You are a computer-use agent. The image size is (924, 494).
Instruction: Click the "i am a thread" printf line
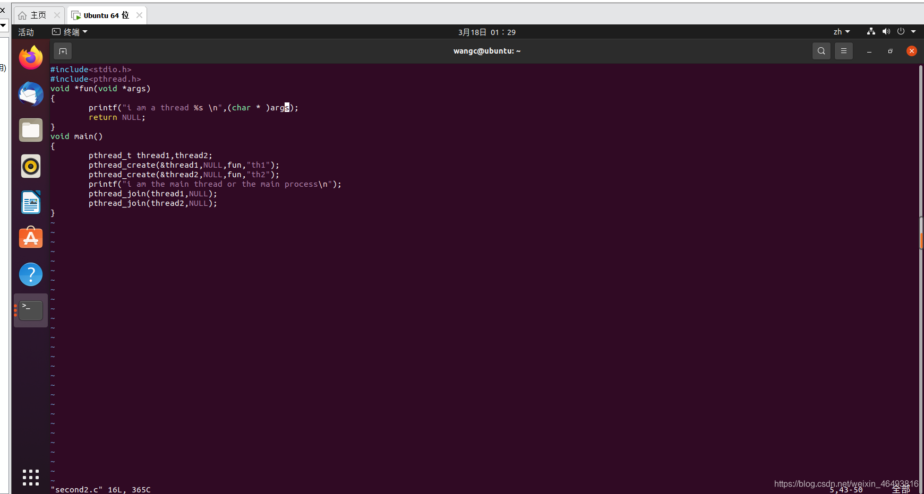(193, 108)
